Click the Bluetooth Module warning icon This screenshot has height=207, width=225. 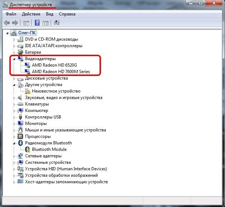click(28, 149)
